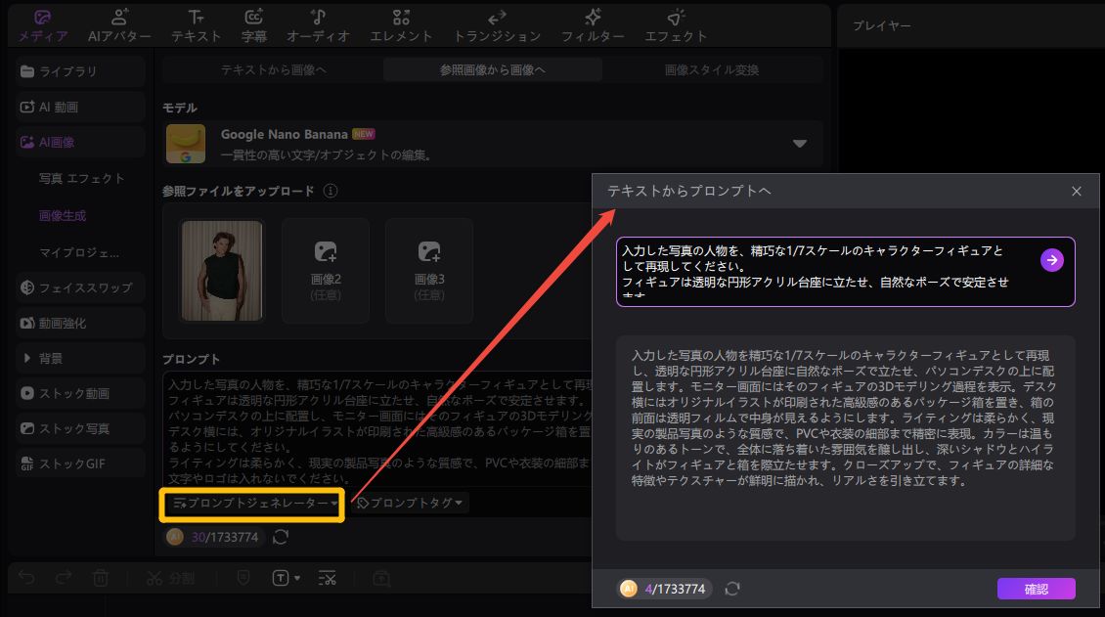Select the uploaded reference photo thumbnail
This screenshot has height=617, width=1105.
click(222, 271)
